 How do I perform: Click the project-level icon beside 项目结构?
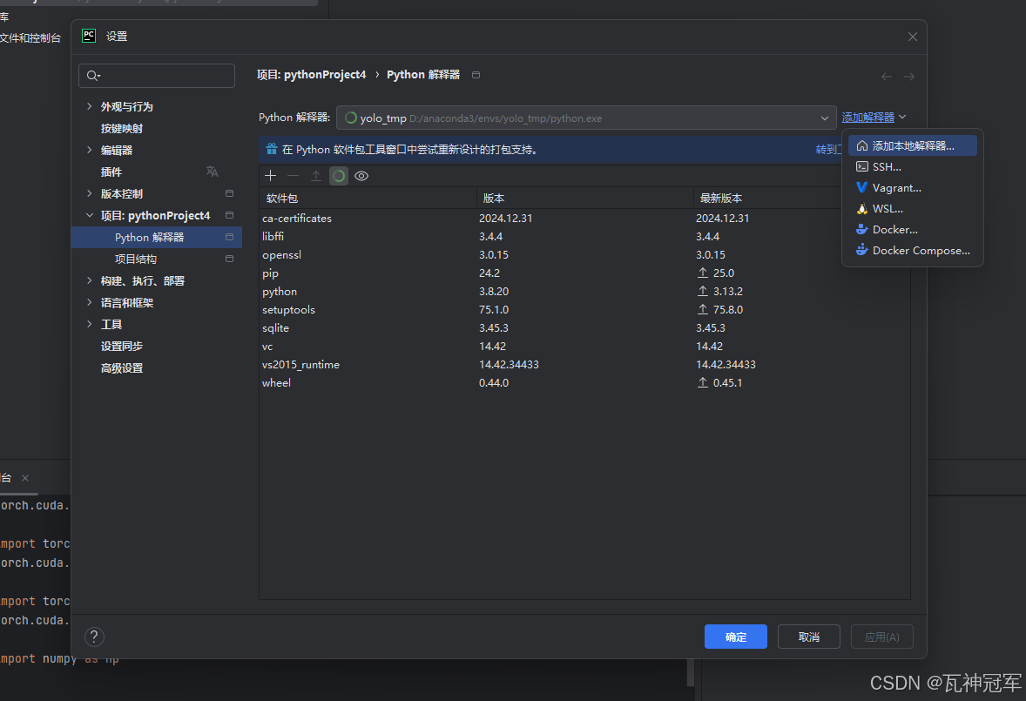[229, 259]
